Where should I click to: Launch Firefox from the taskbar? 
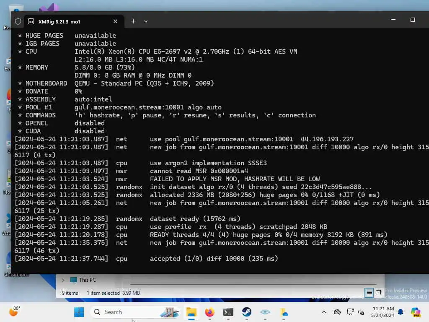[210, 312]
